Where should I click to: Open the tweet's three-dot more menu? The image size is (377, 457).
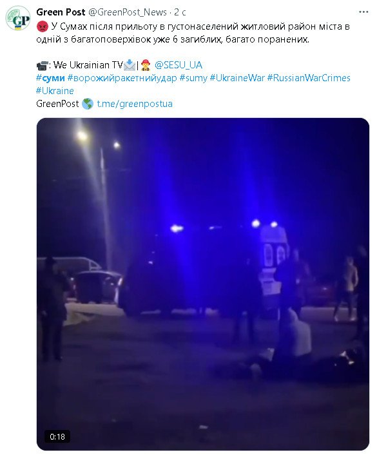click(x=363, y=12)
